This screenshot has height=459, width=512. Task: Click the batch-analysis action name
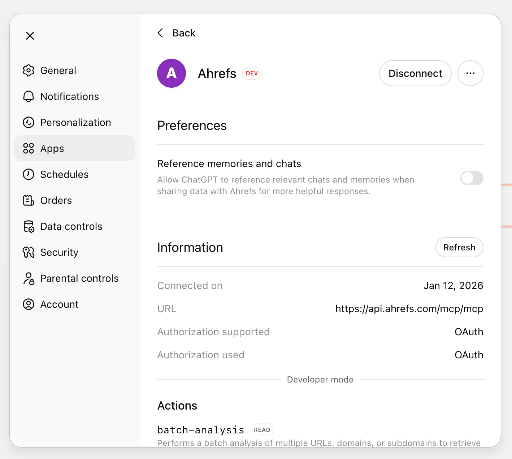coord(201,430)
